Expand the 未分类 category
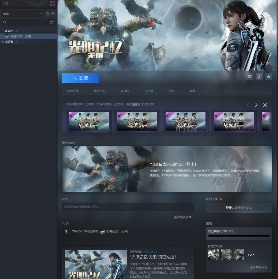Viewport: 278px width, 279px height. pos(3,42)
